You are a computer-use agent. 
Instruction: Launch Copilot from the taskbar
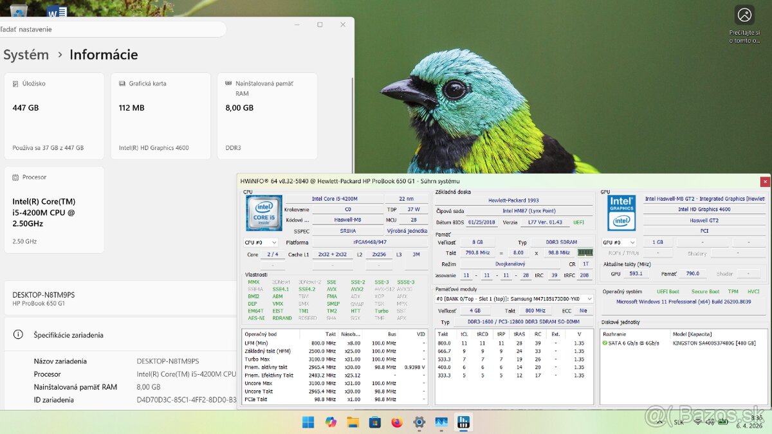(x=331, y=422)
